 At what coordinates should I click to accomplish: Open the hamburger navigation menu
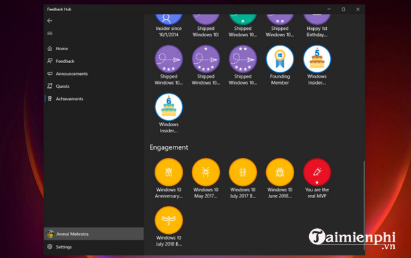coord(50,33)
